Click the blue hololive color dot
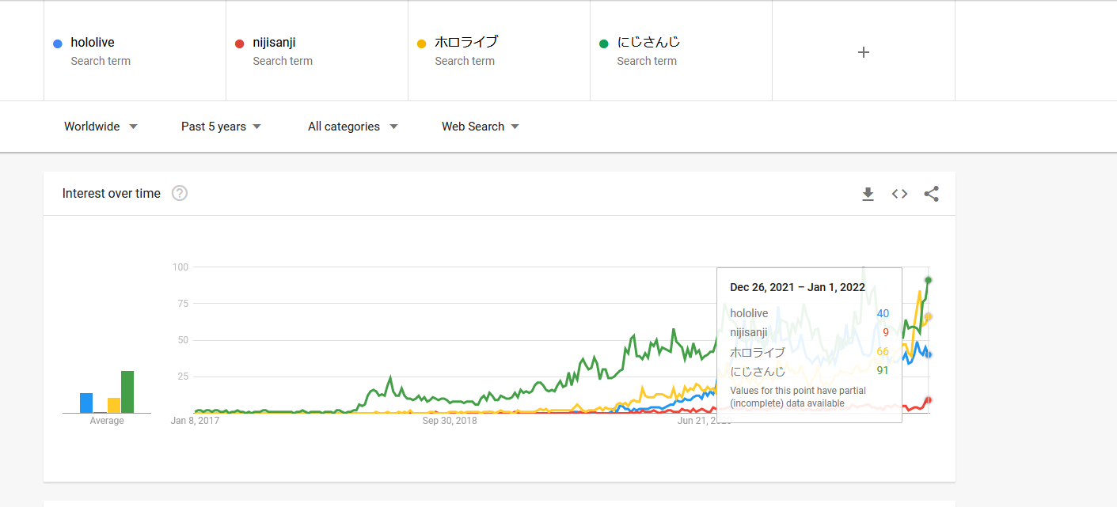 tap(57, 44)
